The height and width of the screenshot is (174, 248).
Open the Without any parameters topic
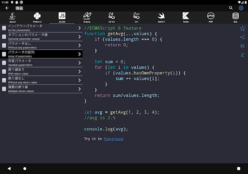(x=41, y=45)
